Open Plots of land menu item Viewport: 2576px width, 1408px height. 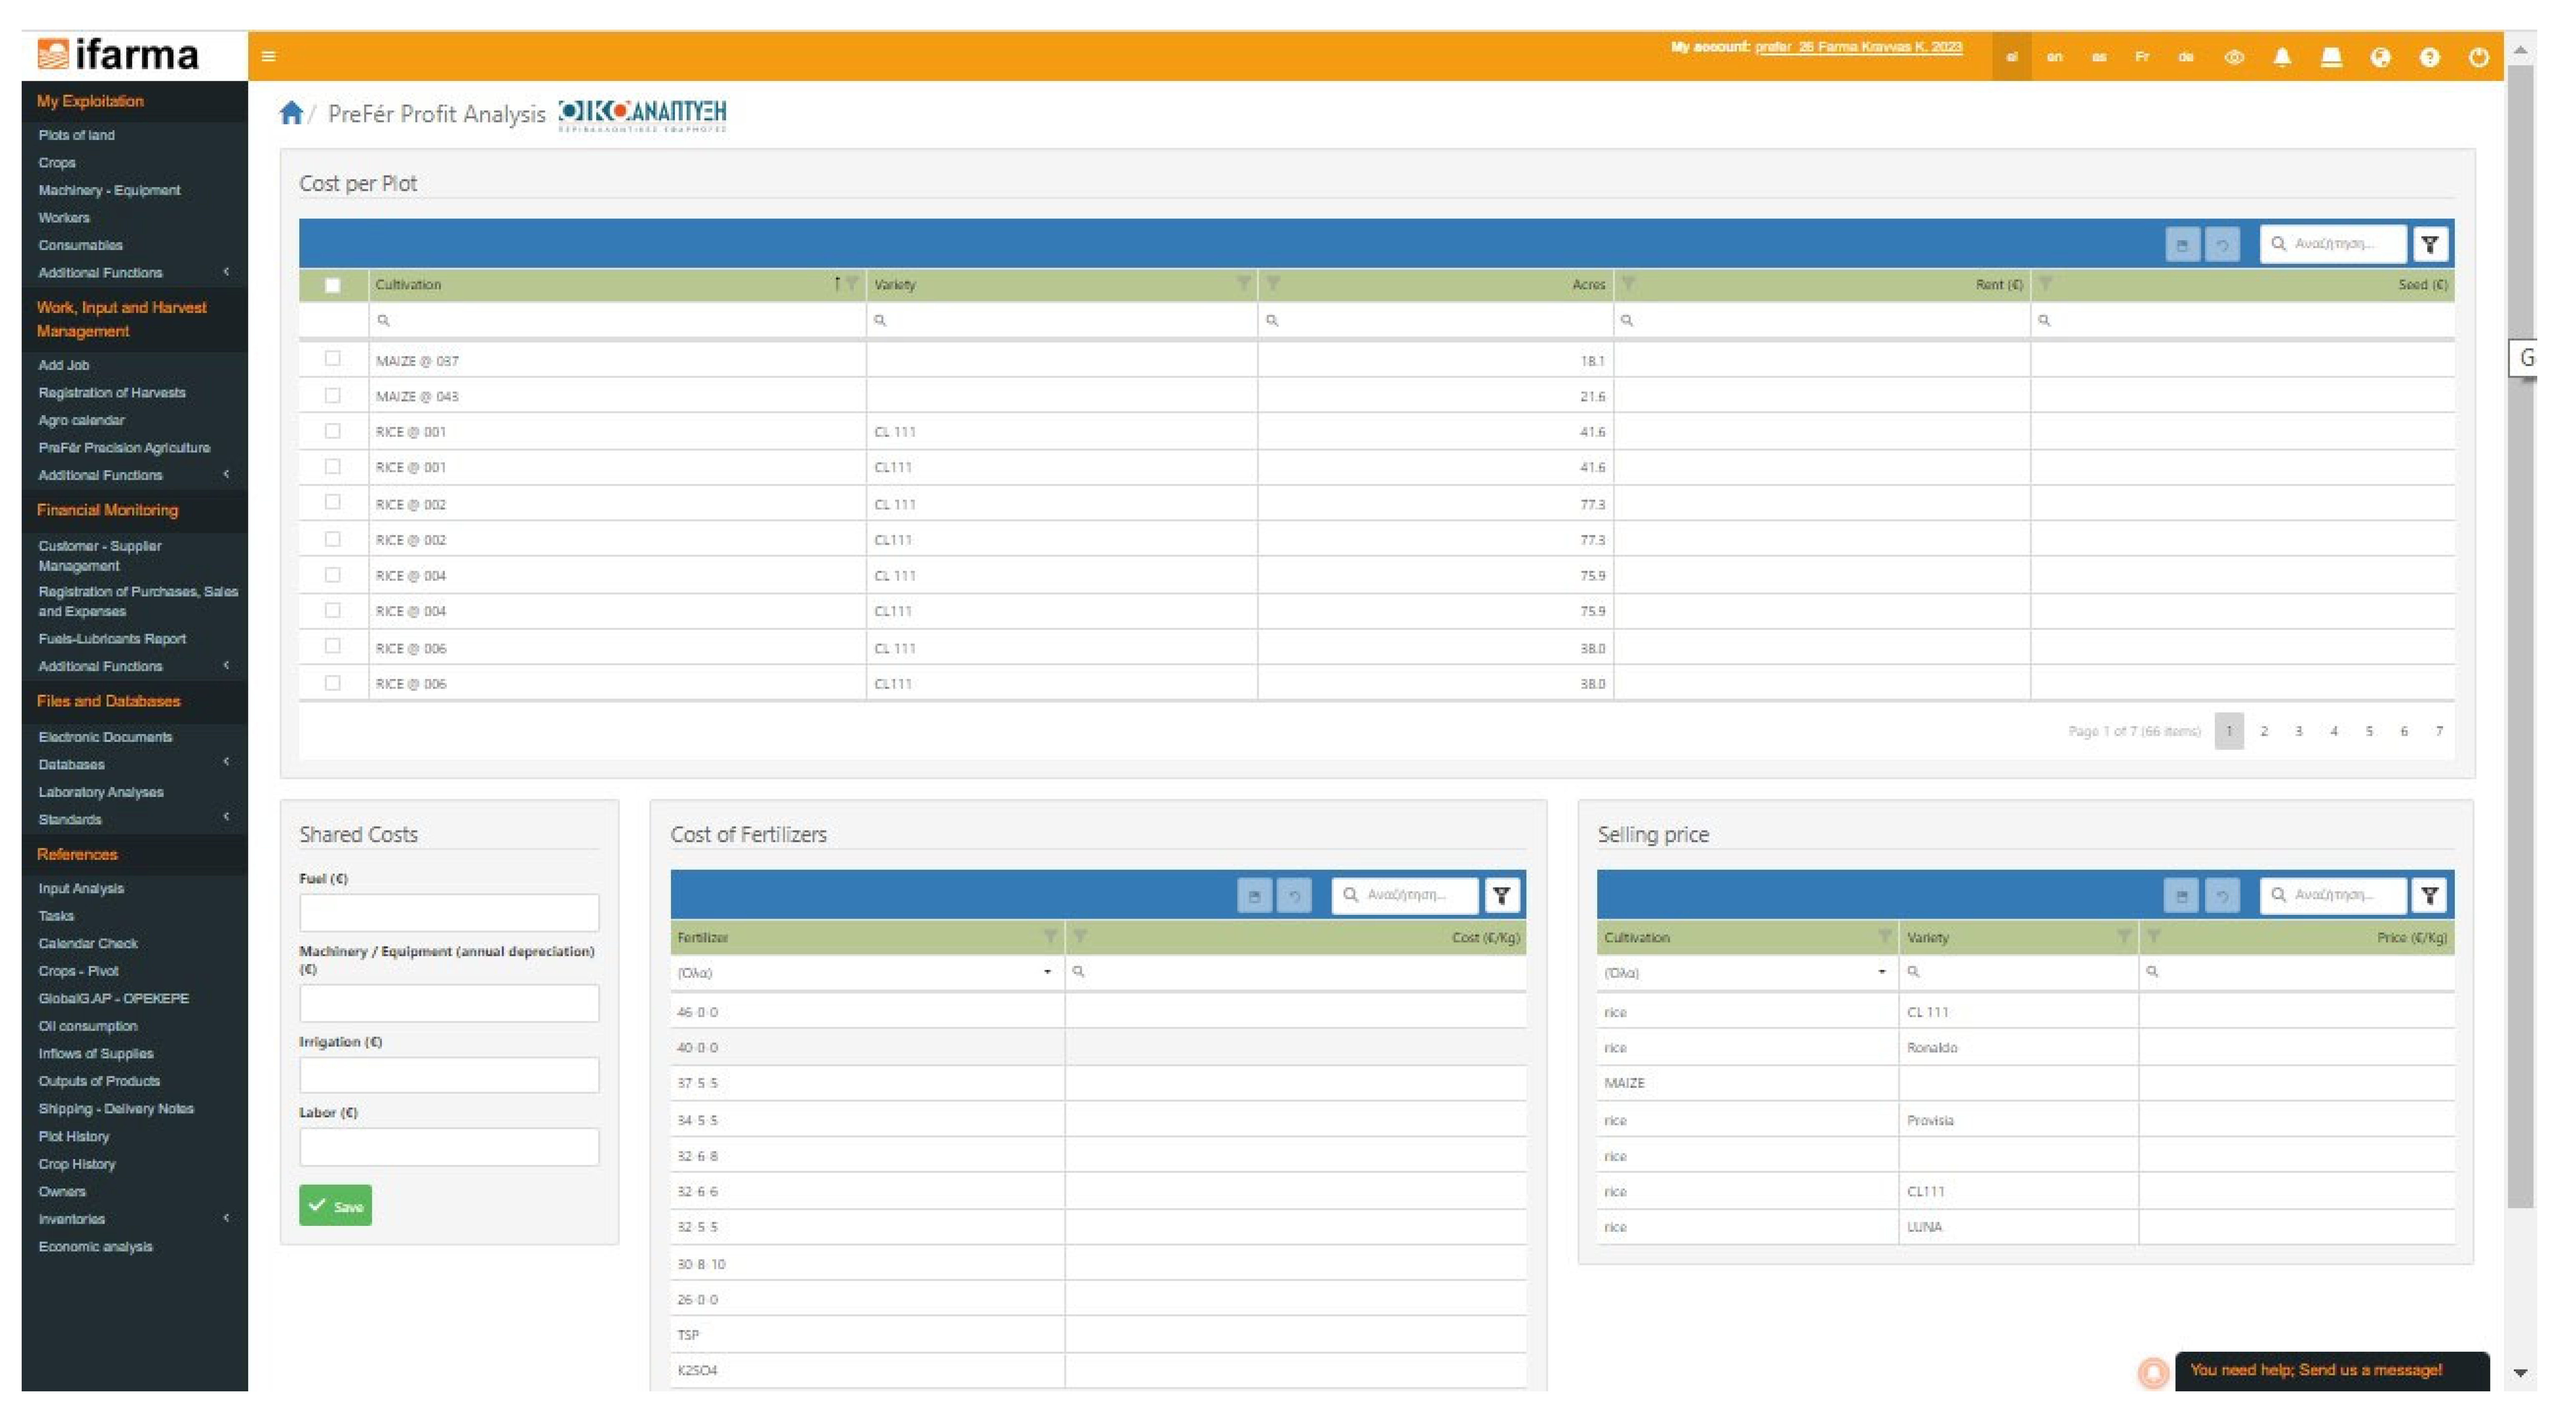77,135
